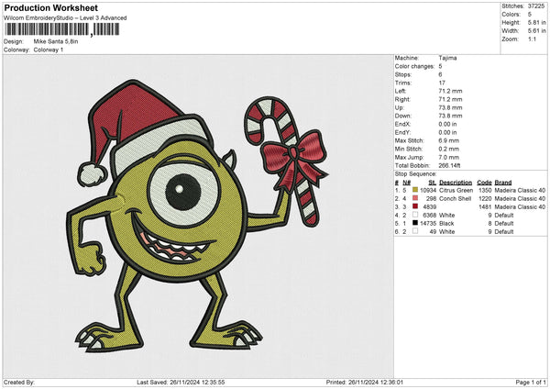Screen dimensions: 550x389
Task: Click the Up value 73.8 mm
Action: 450,107
